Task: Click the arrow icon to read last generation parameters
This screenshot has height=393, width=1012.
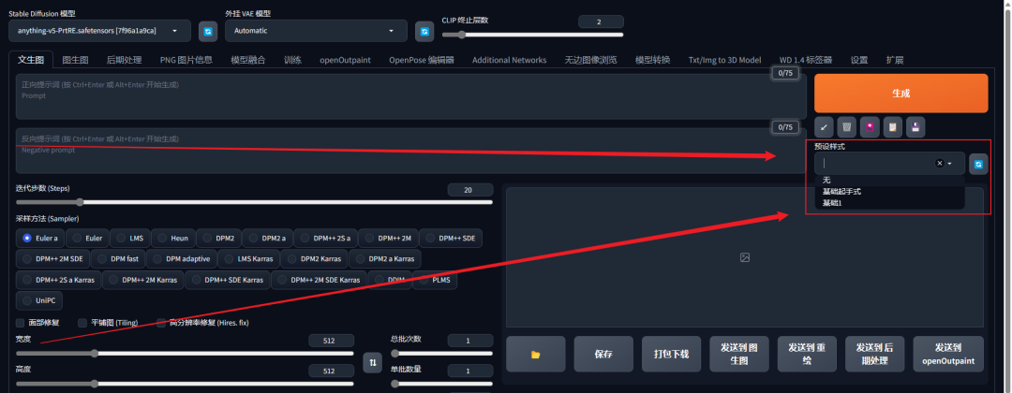Action: coord(825,127)
